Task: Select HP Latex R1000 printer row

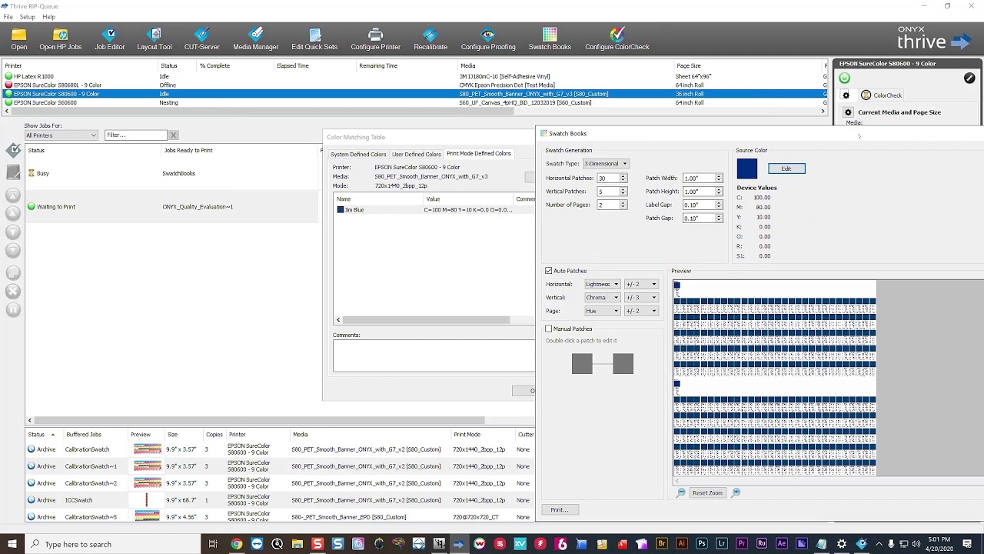Action: [x=415, y=77]
